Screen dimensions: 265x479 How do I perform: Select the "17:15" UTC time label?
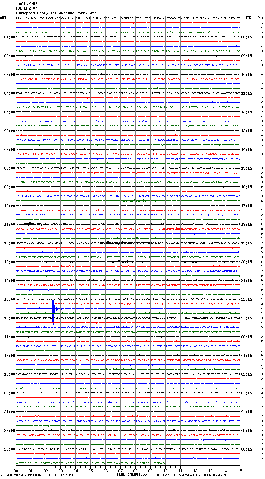(x=247, y=206)
